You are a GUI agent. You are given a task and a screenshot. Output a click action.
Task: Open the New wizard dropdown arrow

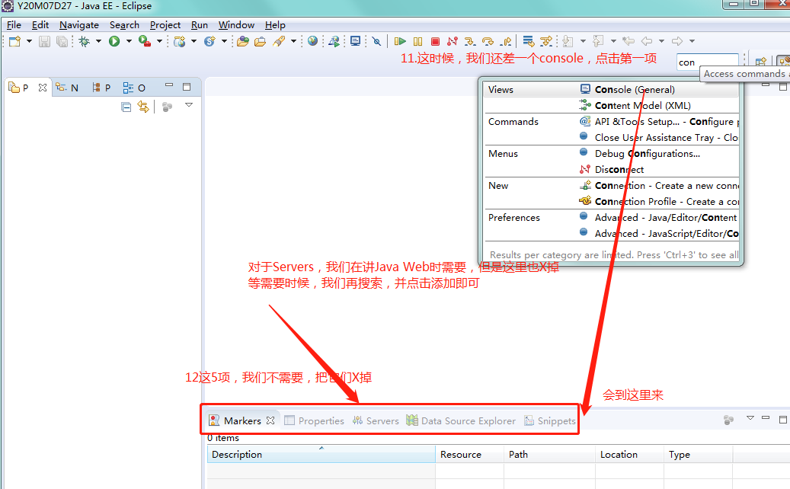[x=28, y=41]
